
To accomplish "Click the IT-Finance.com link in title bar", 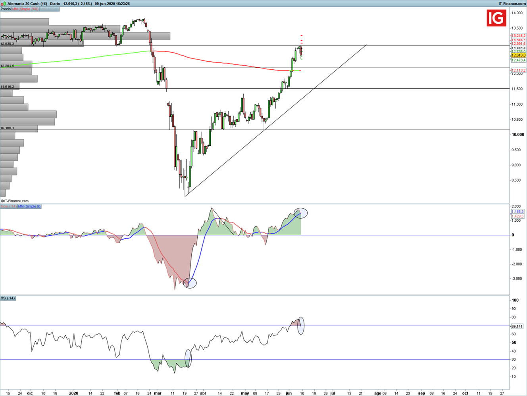I will [x=512, y=4].
